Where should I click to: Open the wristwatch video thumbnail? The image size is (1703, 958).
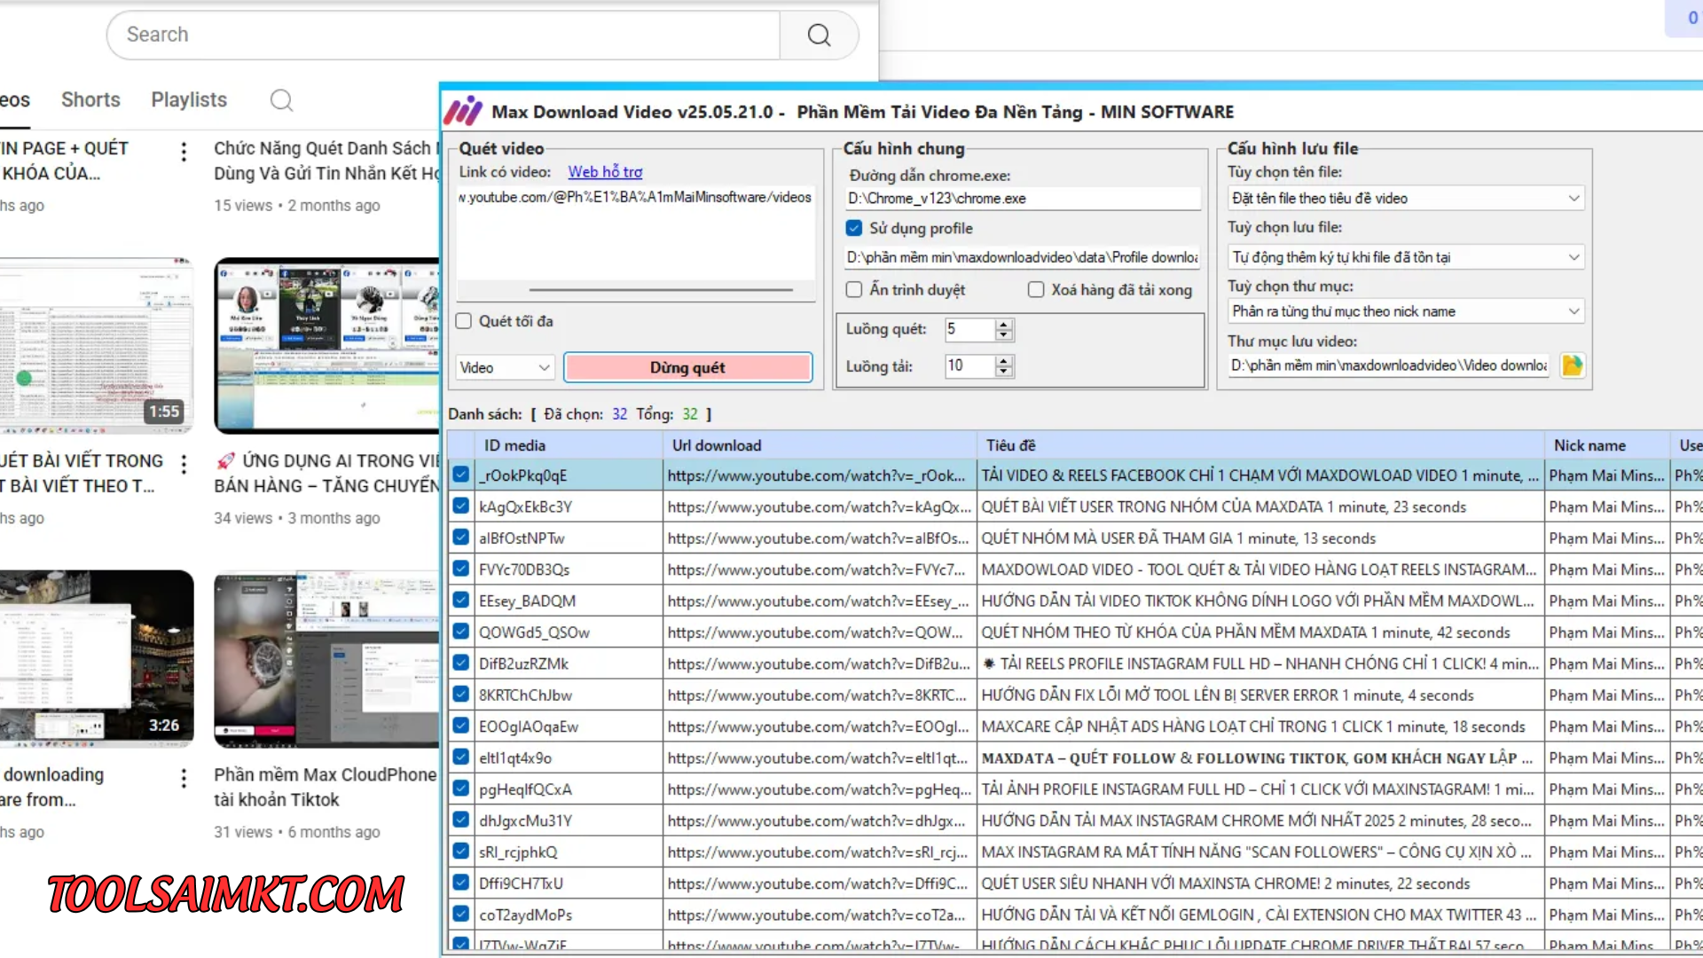[x=326, y=659]
